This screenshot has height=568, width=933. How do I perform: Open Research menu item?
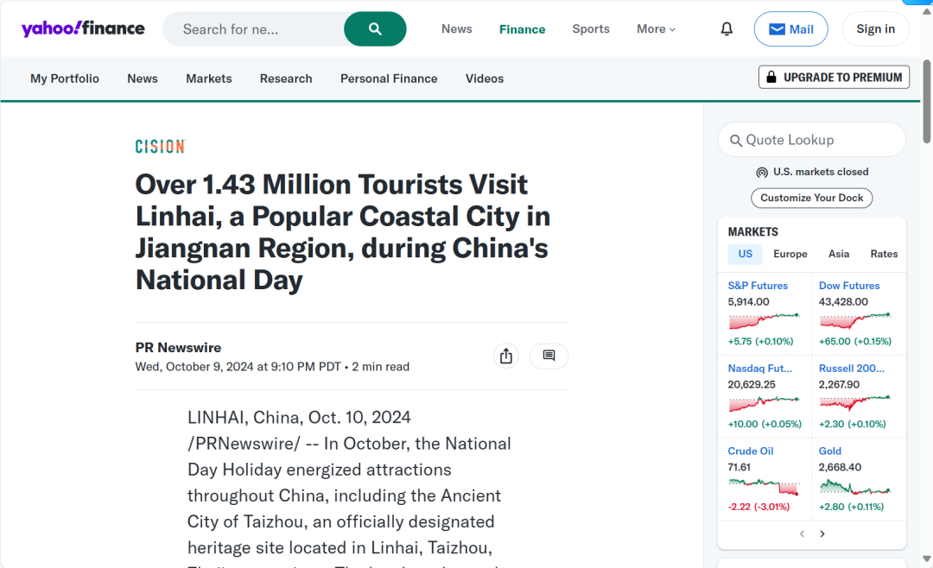coord(286,79)
